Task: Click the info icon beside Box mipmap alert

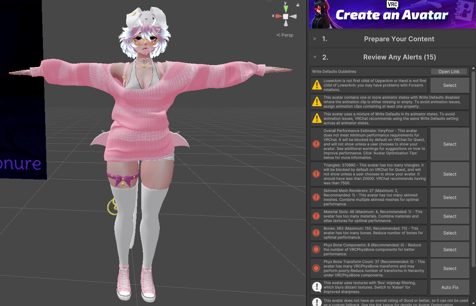Action: tap(317, 287)
